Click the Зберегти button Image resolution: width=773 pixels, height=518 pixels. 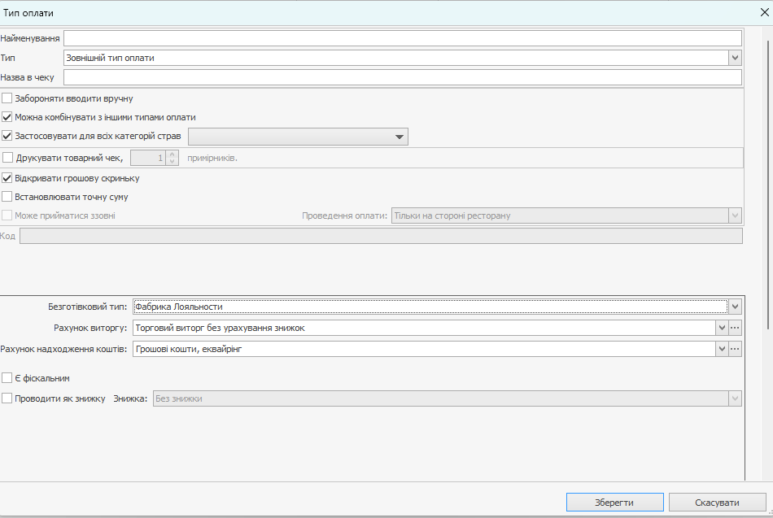tap(614, 502)
